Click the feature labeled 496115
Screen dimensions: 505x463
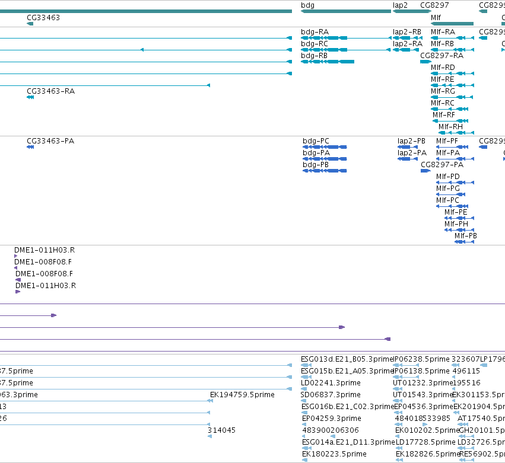click(466, 371)
